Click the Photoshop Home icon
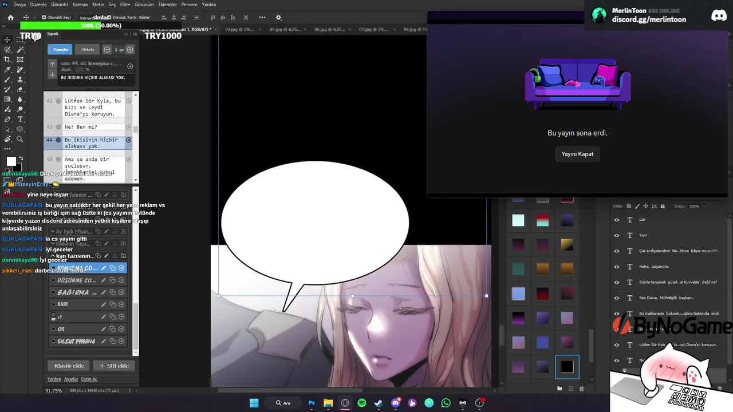Screen dimensions: 733x412 pos(10,18)
